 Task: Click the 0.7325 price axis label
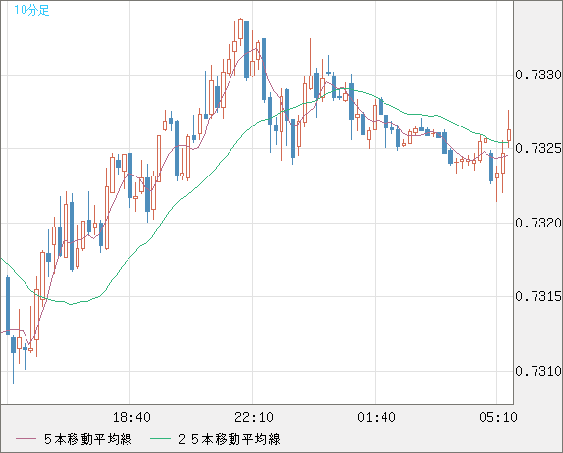point(538,148)
